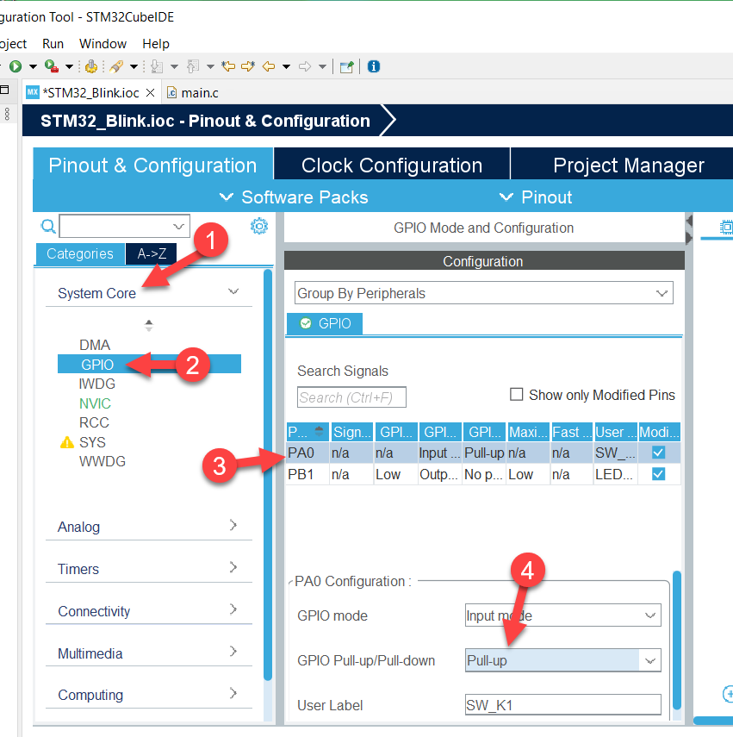Click the User Label field containing SW_K1
This screenshot has height=737, width=733.
pos(563,705)
